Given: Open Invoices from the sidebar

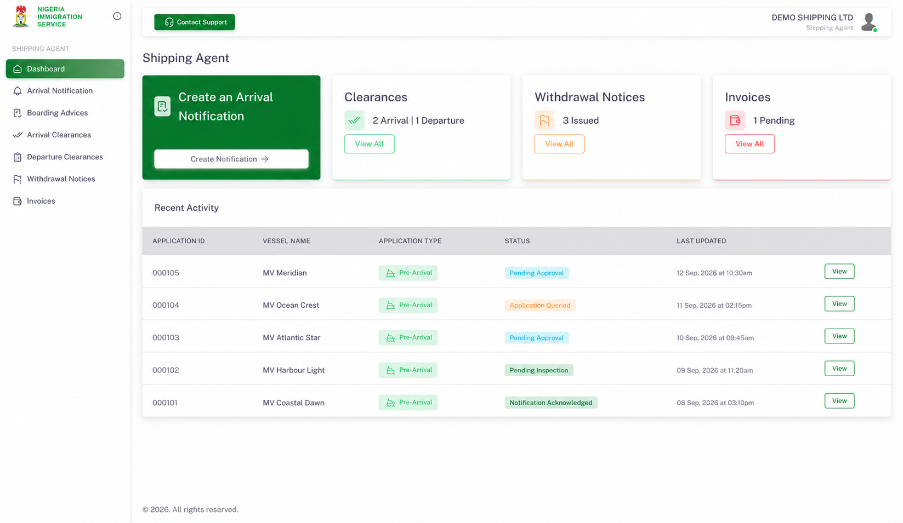Looking at the screenshot, I should point(65,201).
